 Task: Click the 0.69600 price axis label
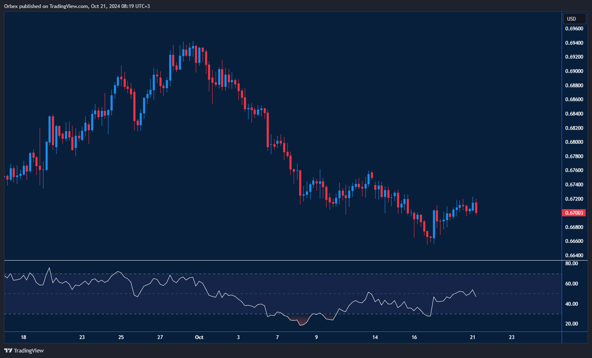(574, 29)
